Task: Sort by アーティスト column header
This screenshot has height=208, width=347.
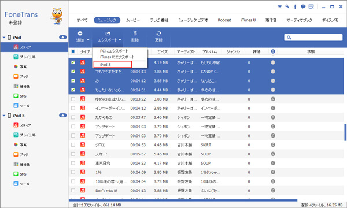Action: point(186,51)
